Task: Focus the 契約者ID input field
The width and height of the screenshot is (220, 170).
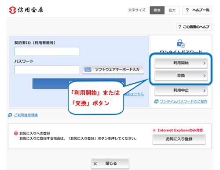Action: (47, 51)
